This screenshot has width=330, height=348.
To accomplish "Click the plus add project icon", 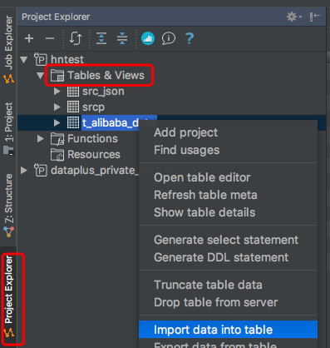I will pyautogui.click(x=29, y=38).
